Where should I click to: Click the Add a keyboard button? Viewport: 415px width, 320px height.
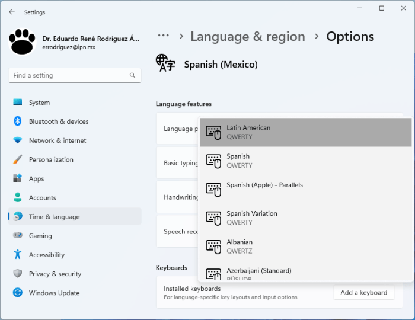(363, 293)
